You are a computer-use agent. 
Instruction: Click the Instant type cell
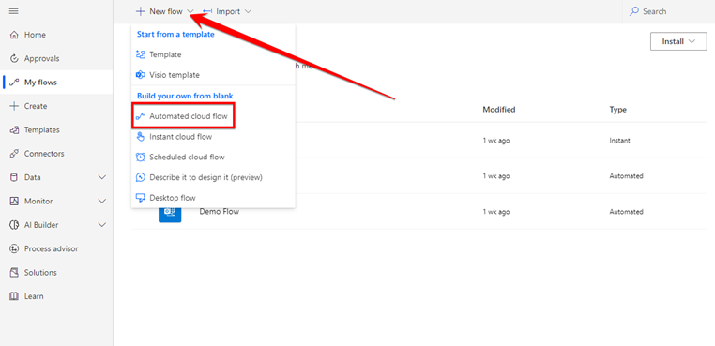click(x=619, y=141)
